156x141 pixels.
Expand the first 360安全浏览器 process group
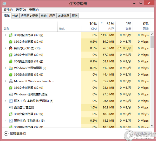[x=5, y=35]
